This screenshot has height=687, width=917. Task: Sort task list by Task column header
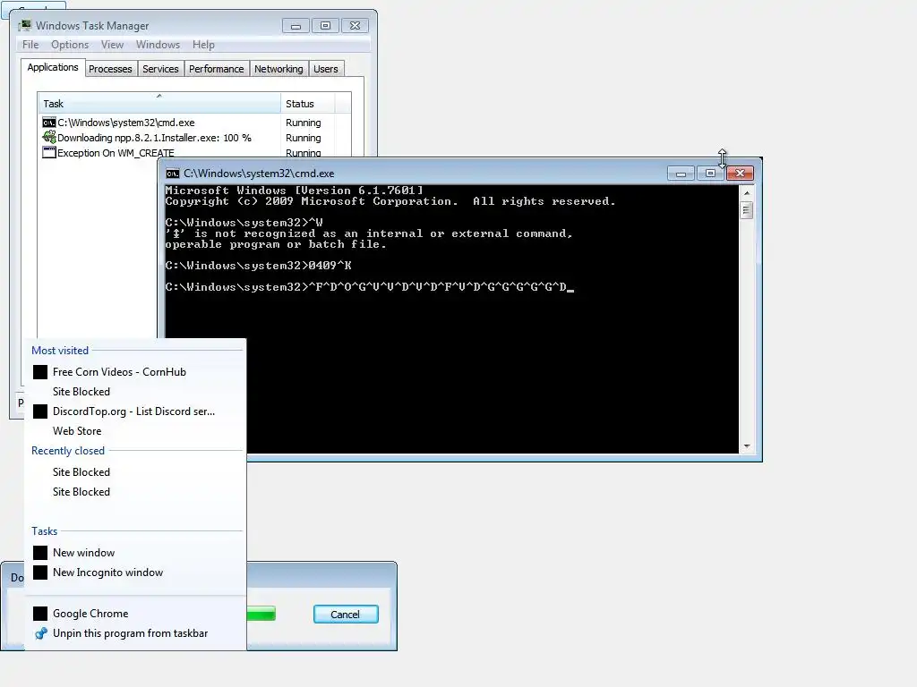pyautogui.click(x=159, y=104)
